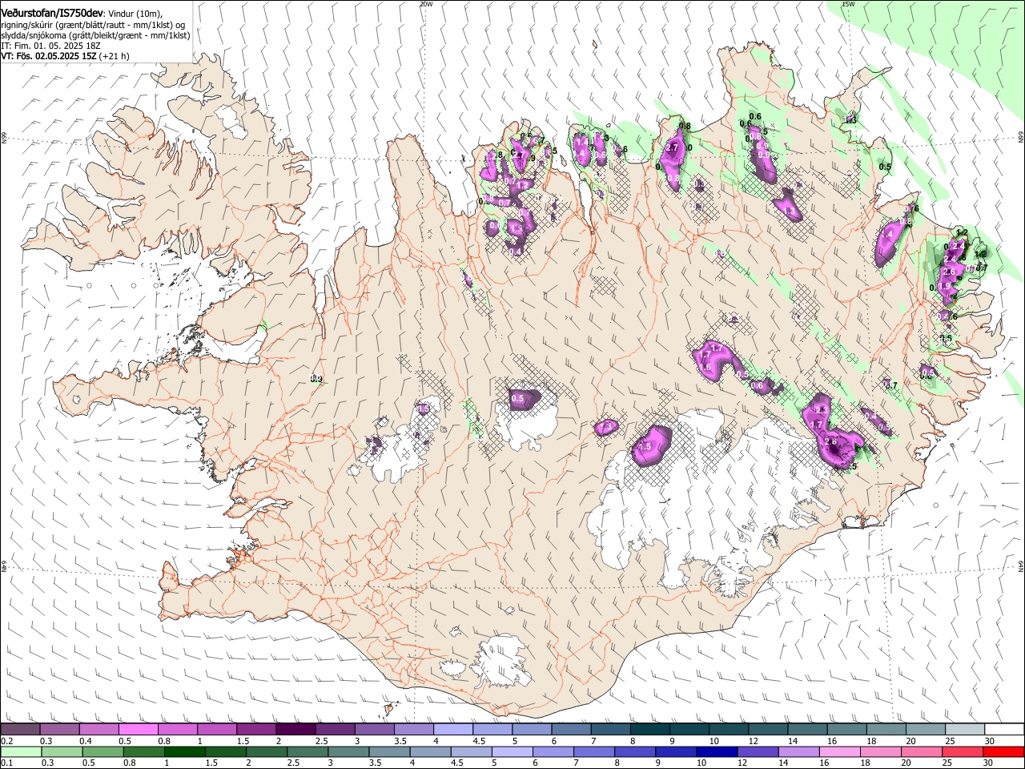Image resolution: width=1025 pixels, height=769 pixels.
Task: Select the pale blue top-row swatch labeled 4
Action: pyautogui.click(x=452, y=730)
